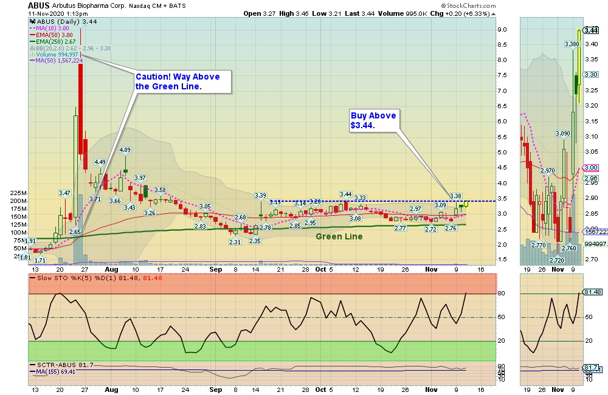
Task: Click the Low 3.21 value
Action: click(326, 13)
